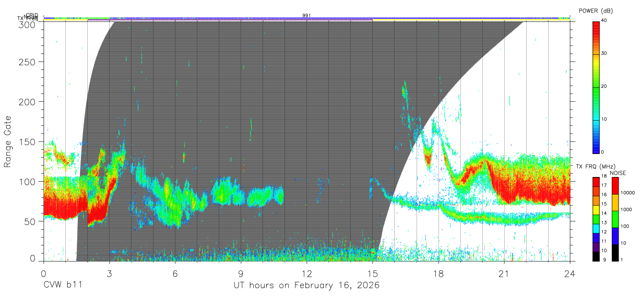Click the 'POWER (dB)' legend title

596,10
